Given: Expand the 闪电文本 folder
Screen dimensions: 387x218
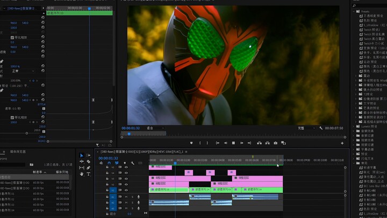Looking at the screenshot, I should 354,158.
